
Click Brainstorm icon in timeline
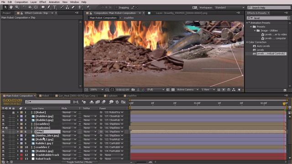point(111,102)
